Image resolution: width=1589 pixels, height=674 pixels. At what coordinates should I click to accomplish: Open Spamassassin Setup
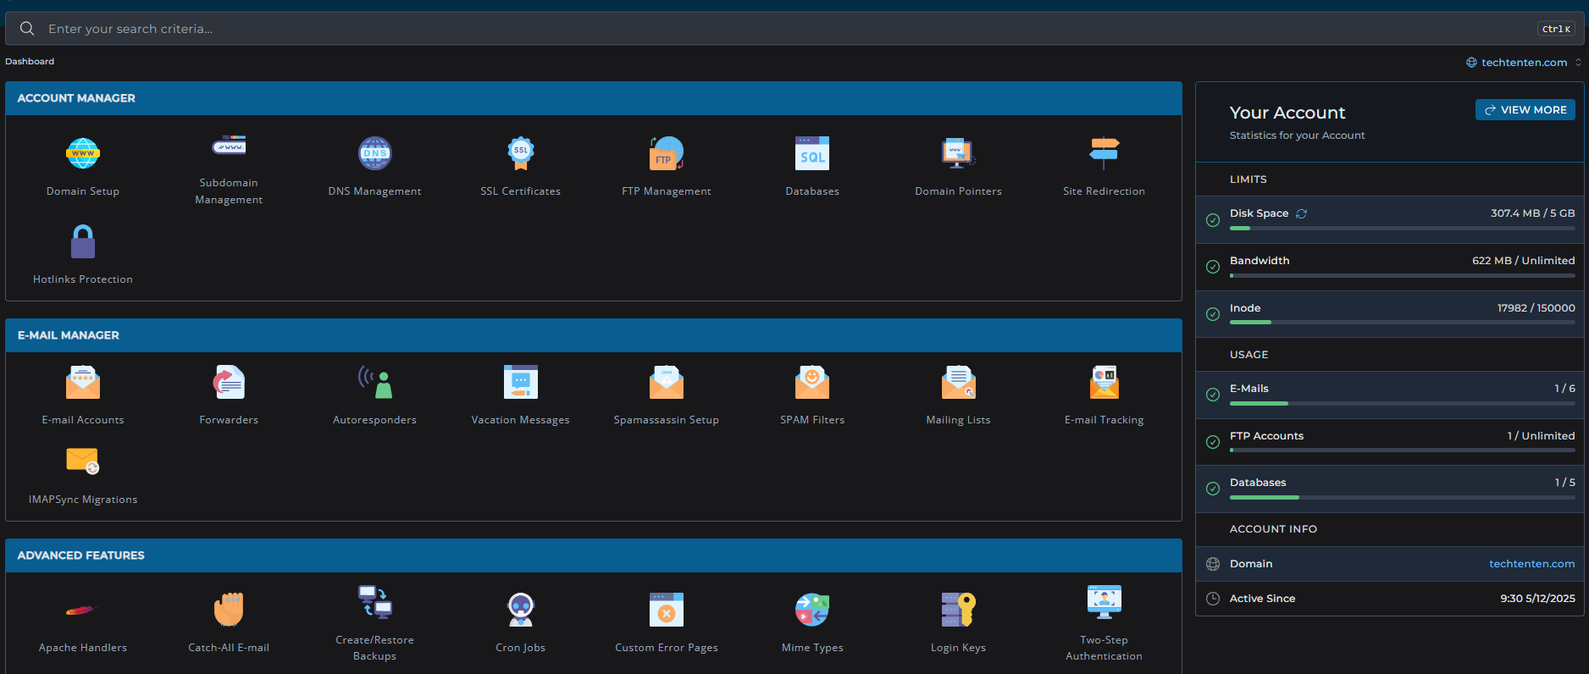click(x=666, y=383)
